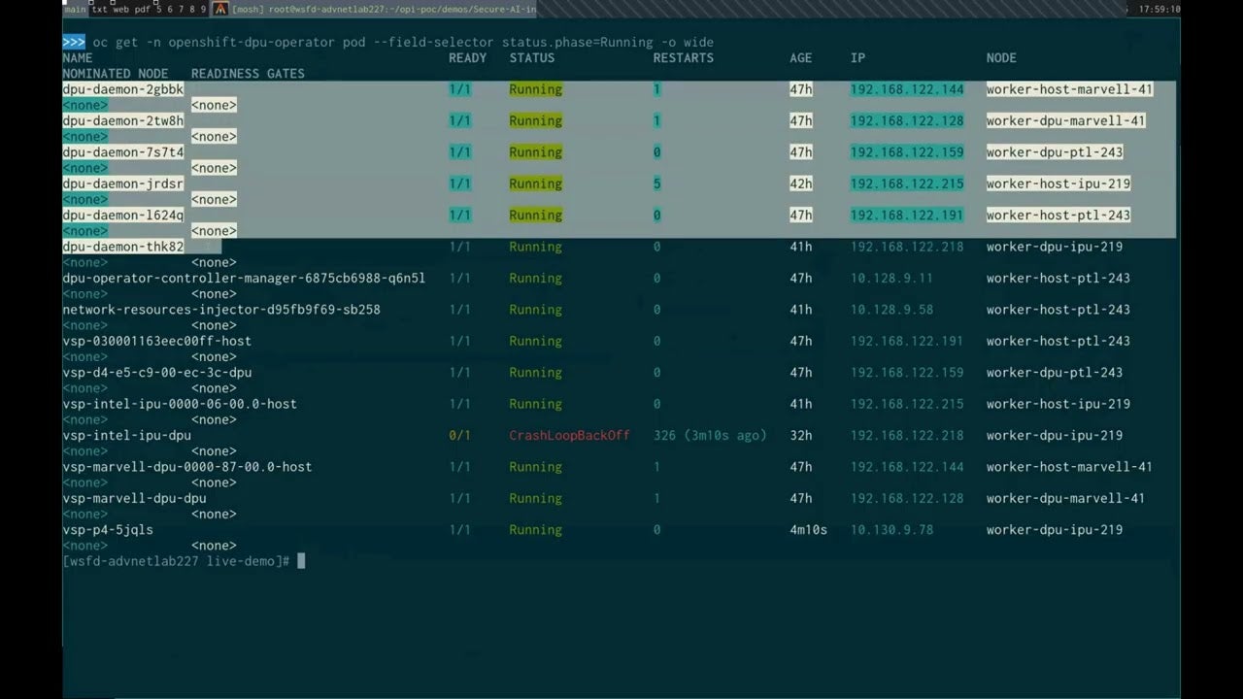Open the pdf workspace tag
1243x699 pixels.
[x=143, y=9]
